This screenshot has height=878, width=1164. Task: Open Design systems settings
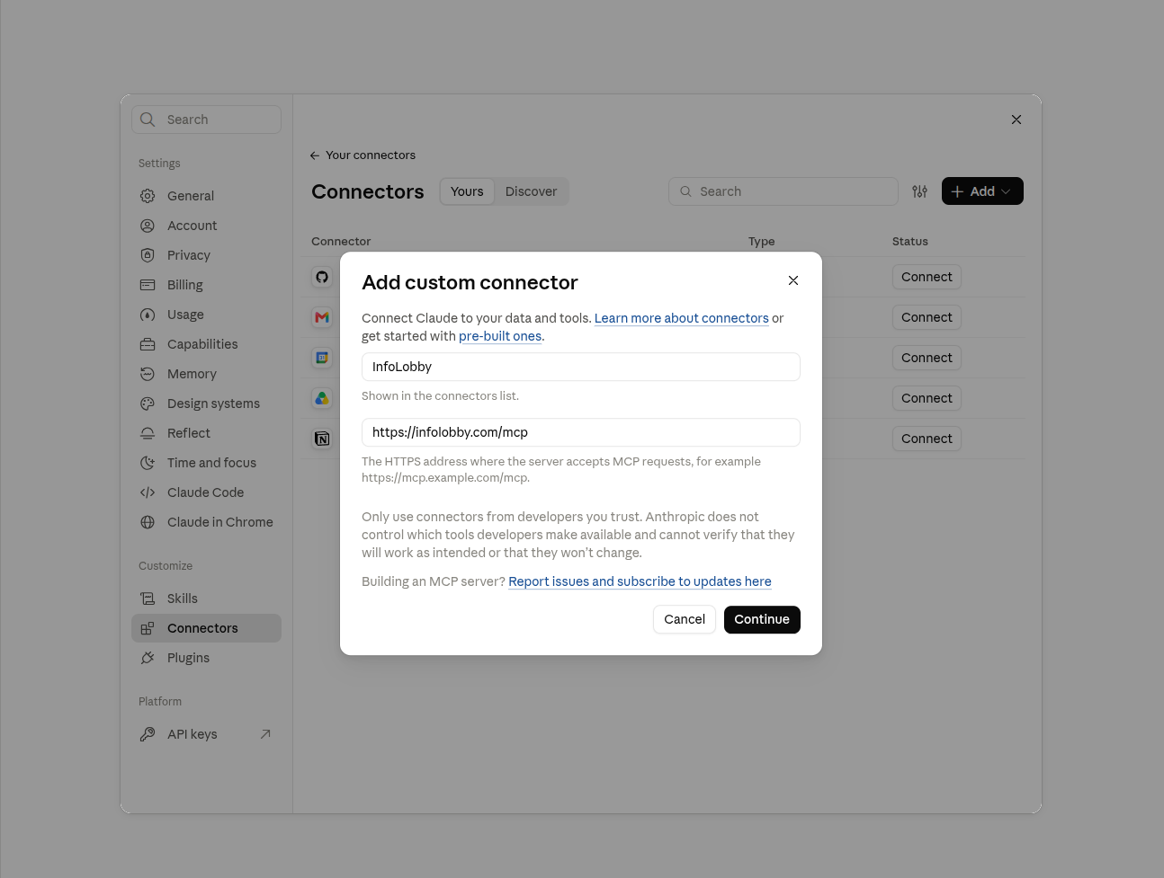(x=206, y=404)
